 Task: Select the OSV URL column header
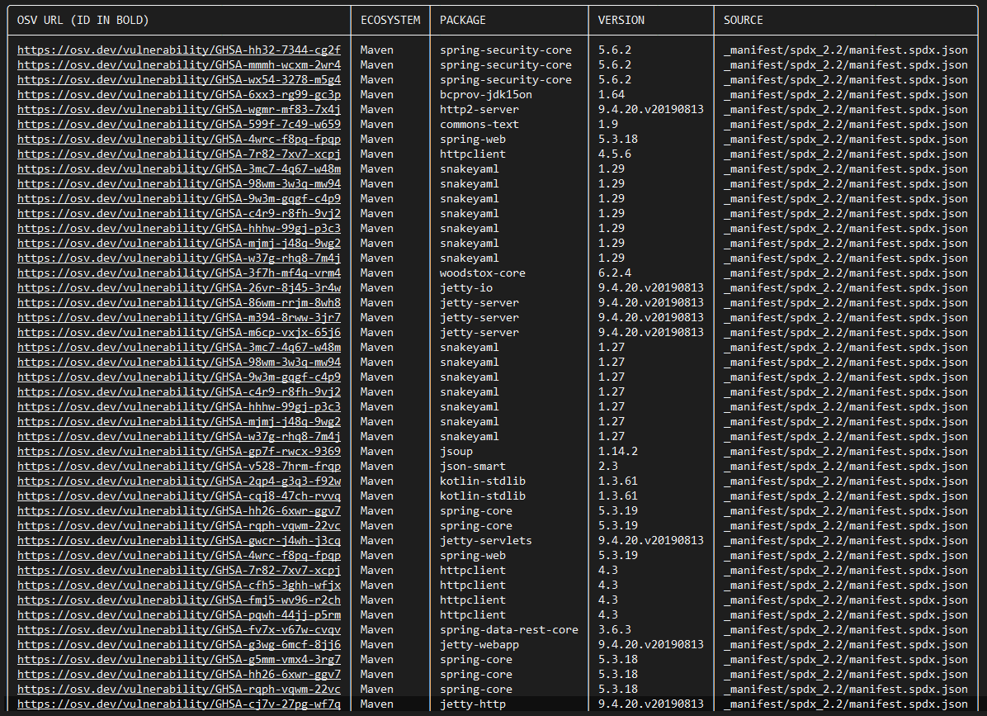point(83,20)
